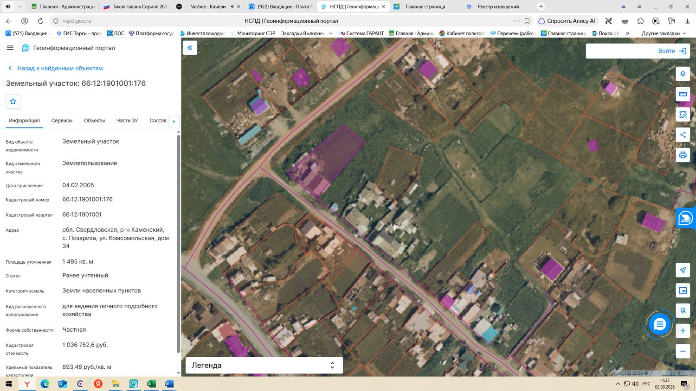Go back via Назад к найденным объектам
Image resolution: width=696 pixels, height=391 pixels.
(x=56, y=68)
